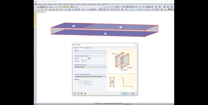Screen dimensions: 208x105
Task: Click the Redo arrow icon
Action: coord(57,7)
